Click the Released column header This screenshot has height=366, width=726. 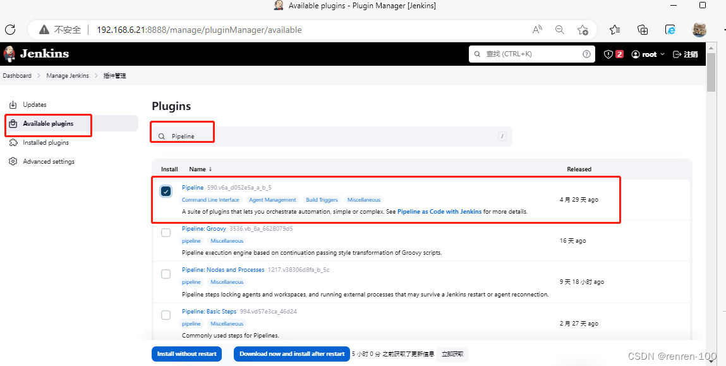pos(579,169)
